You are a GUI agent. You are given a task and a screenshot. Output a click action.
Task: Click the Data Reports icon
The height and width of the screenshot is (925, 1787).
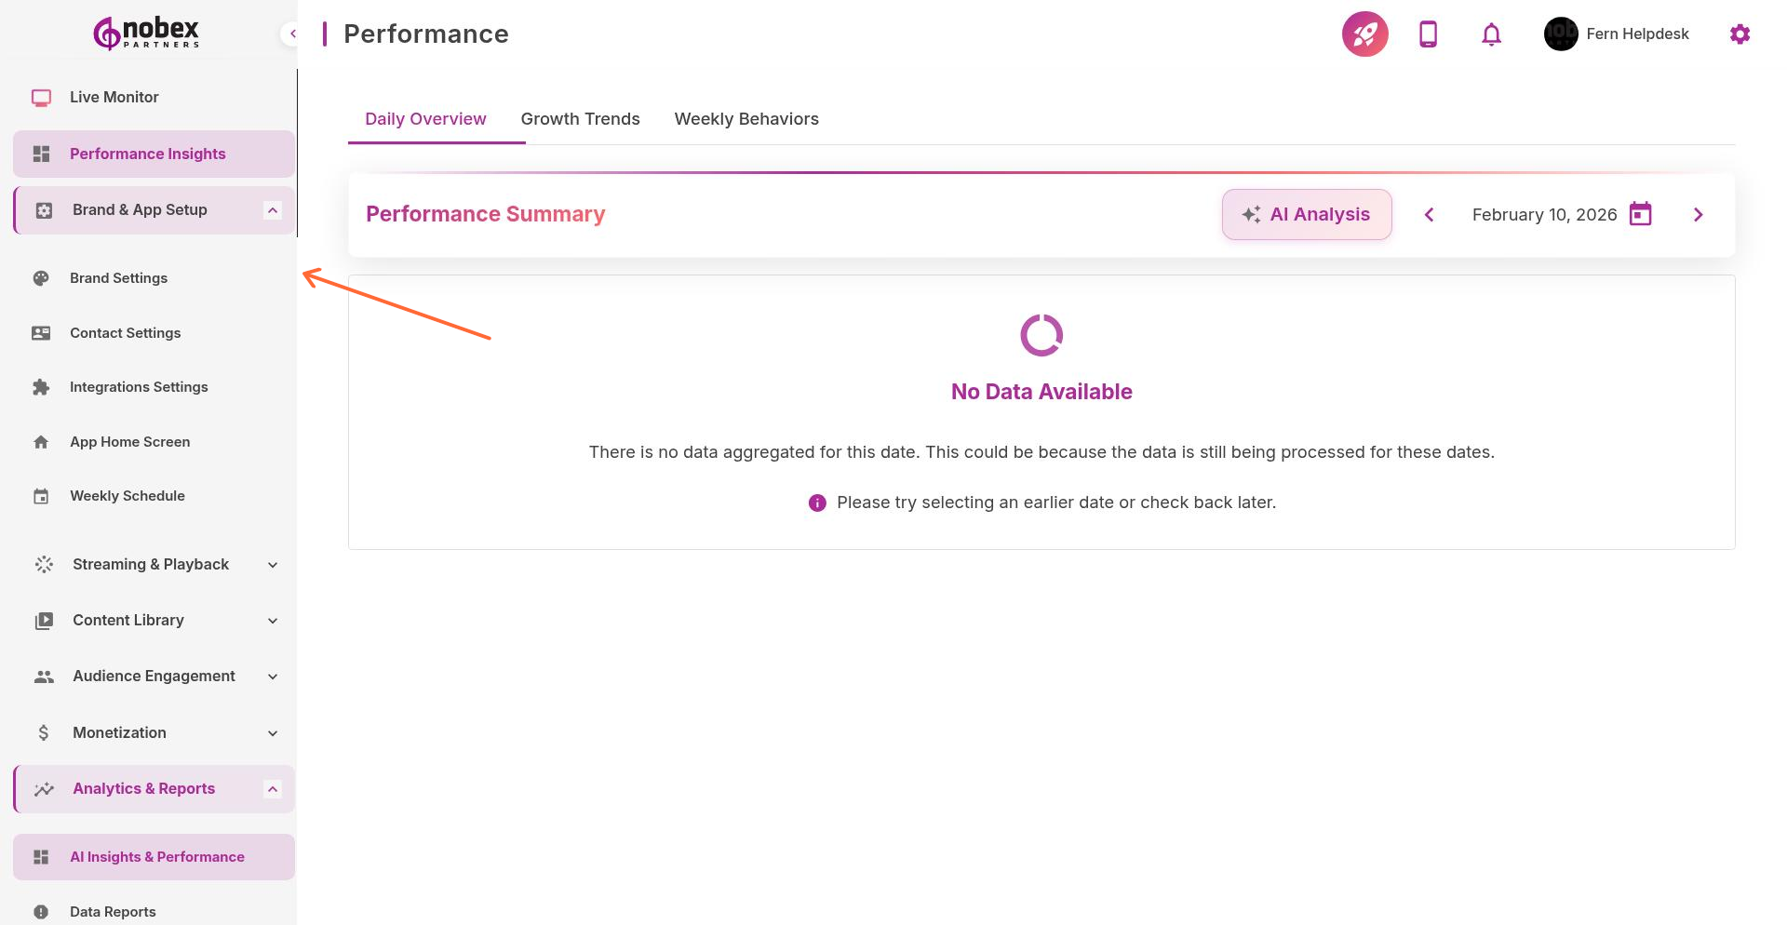pos(41,911)
